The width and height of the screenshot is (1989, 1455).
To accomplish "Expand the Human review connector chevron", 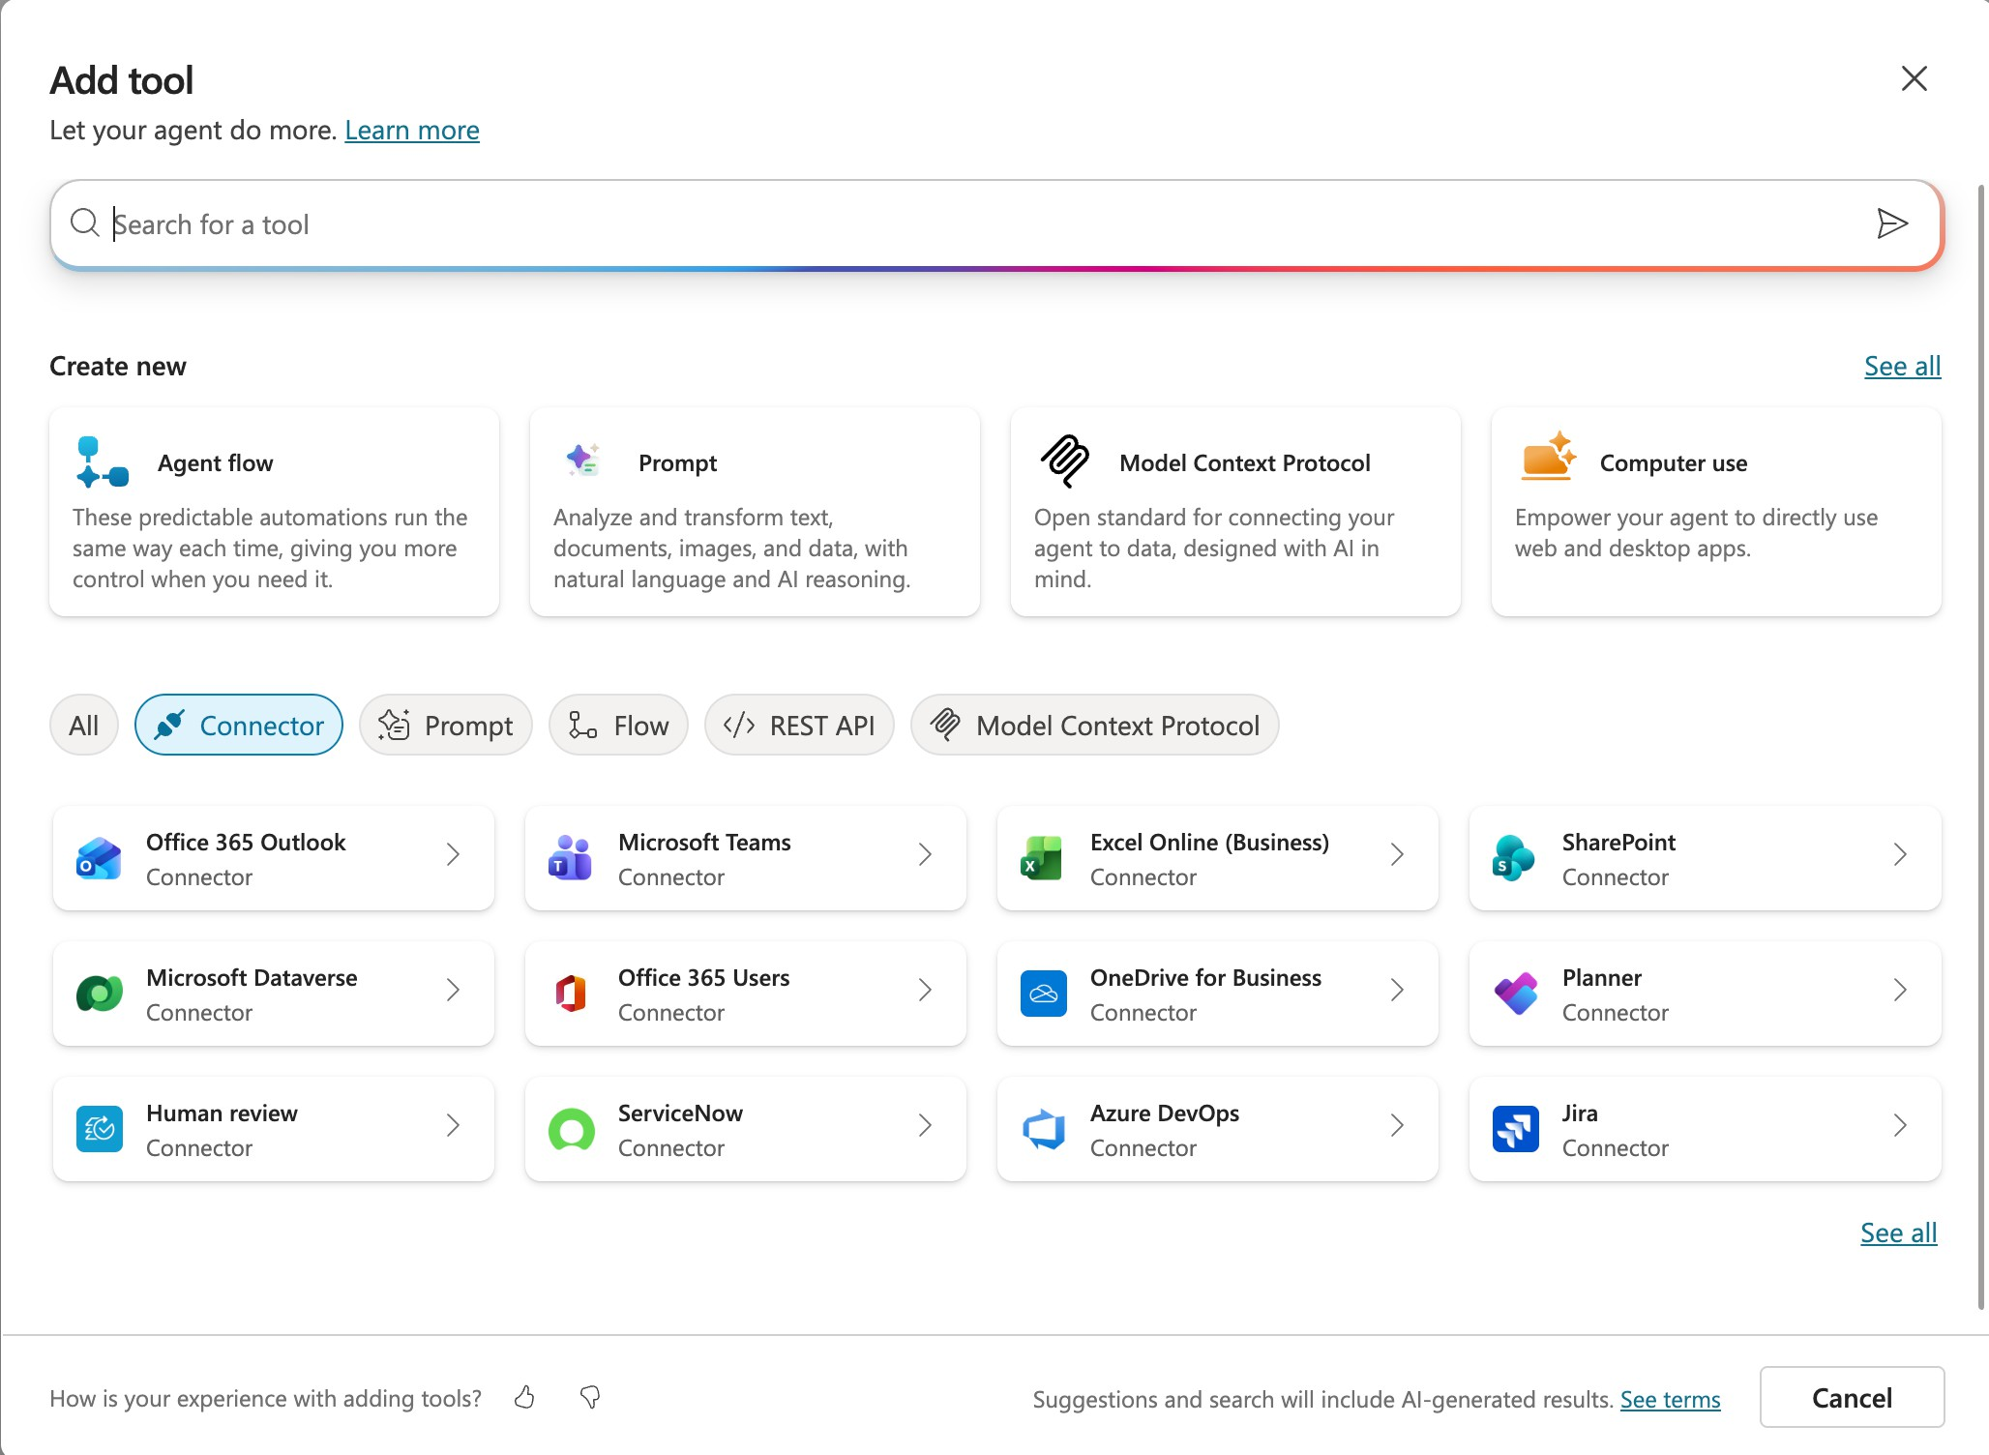I will tap(453, 1125).
